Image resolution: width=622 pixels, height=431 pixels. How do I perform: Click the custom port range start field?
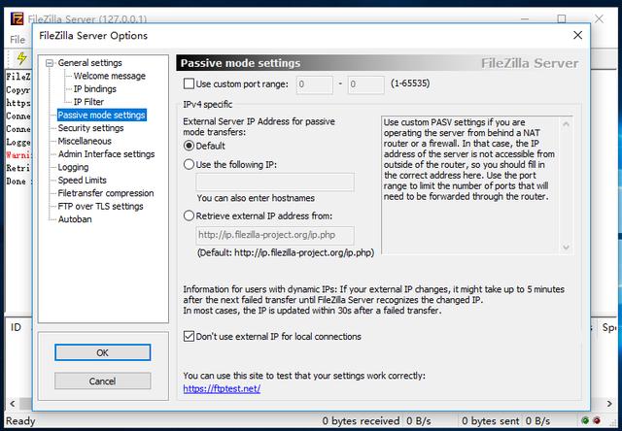point(315,84)
